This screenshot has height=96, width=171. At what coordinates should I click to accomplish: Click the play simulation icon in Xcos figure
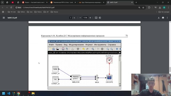click(98, 49)
